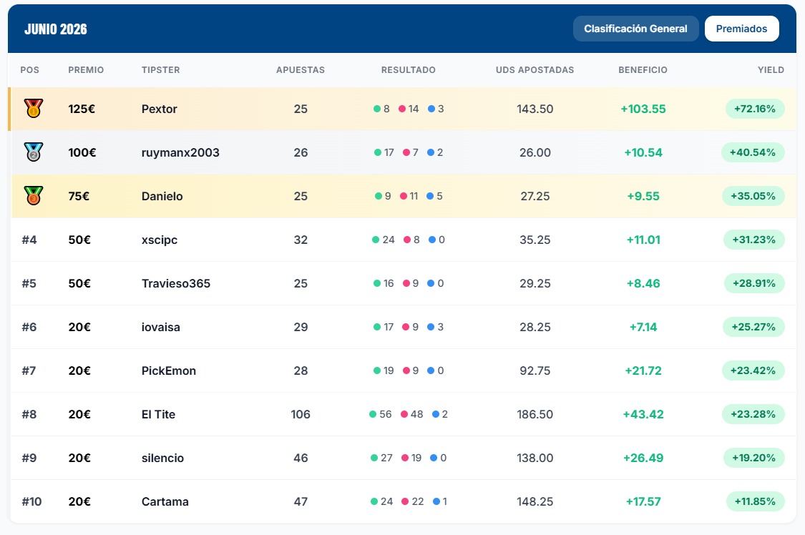The image size is (805, 535).
Task: Click the +11.85% yield badge
Action: click(x=755, y=501)
